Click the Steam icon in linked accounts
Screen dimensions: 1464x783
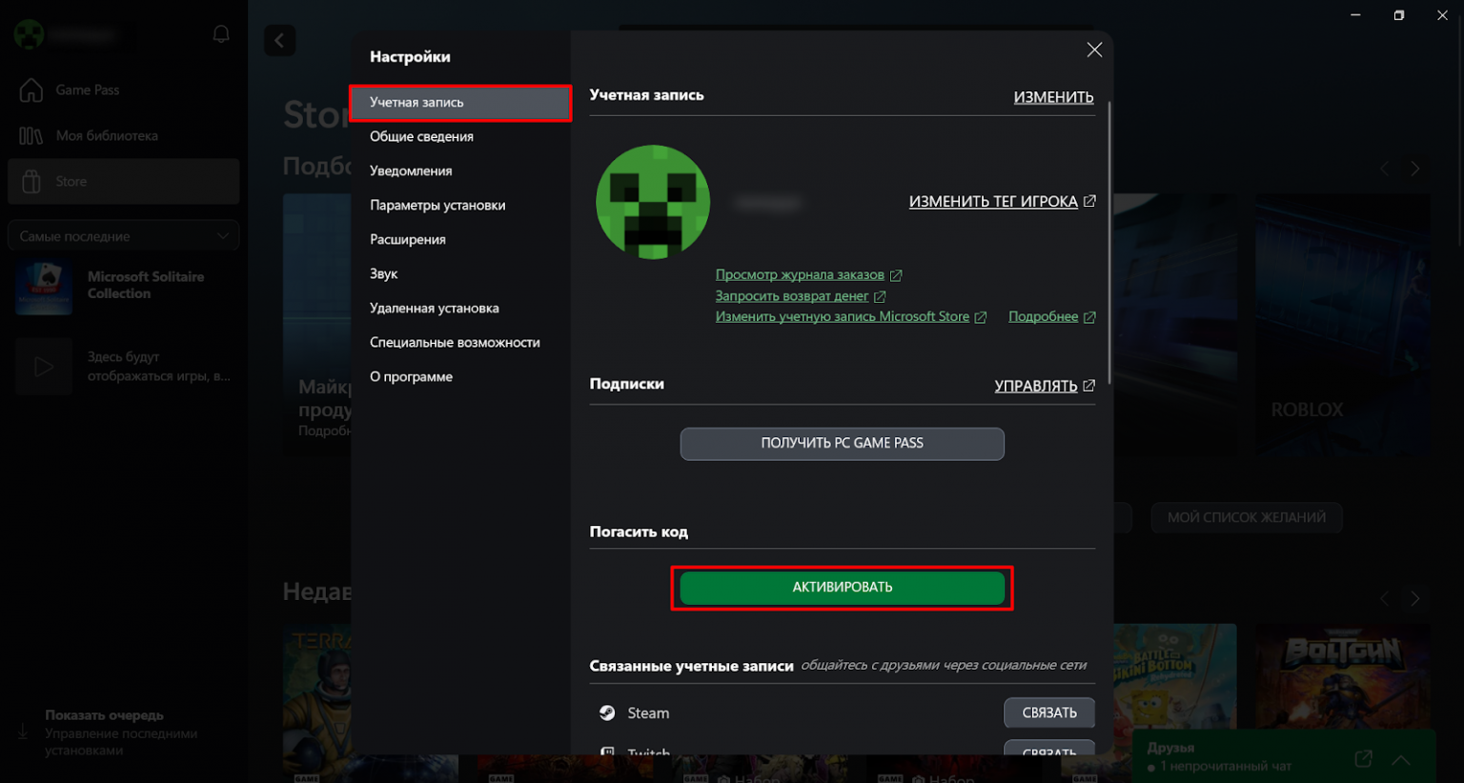tap(608, 713)
